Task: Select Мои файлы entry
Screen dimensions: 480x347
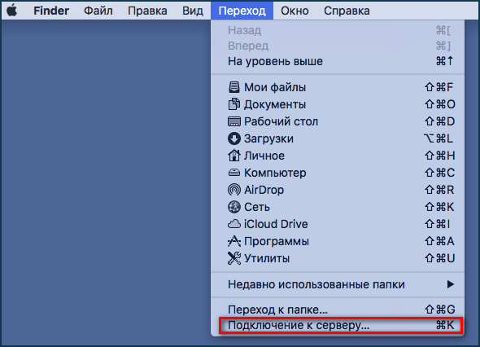Action: coord(338,87)
